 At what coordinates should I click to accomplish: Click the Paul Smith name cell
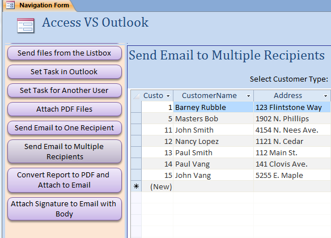tap(214, 152)
